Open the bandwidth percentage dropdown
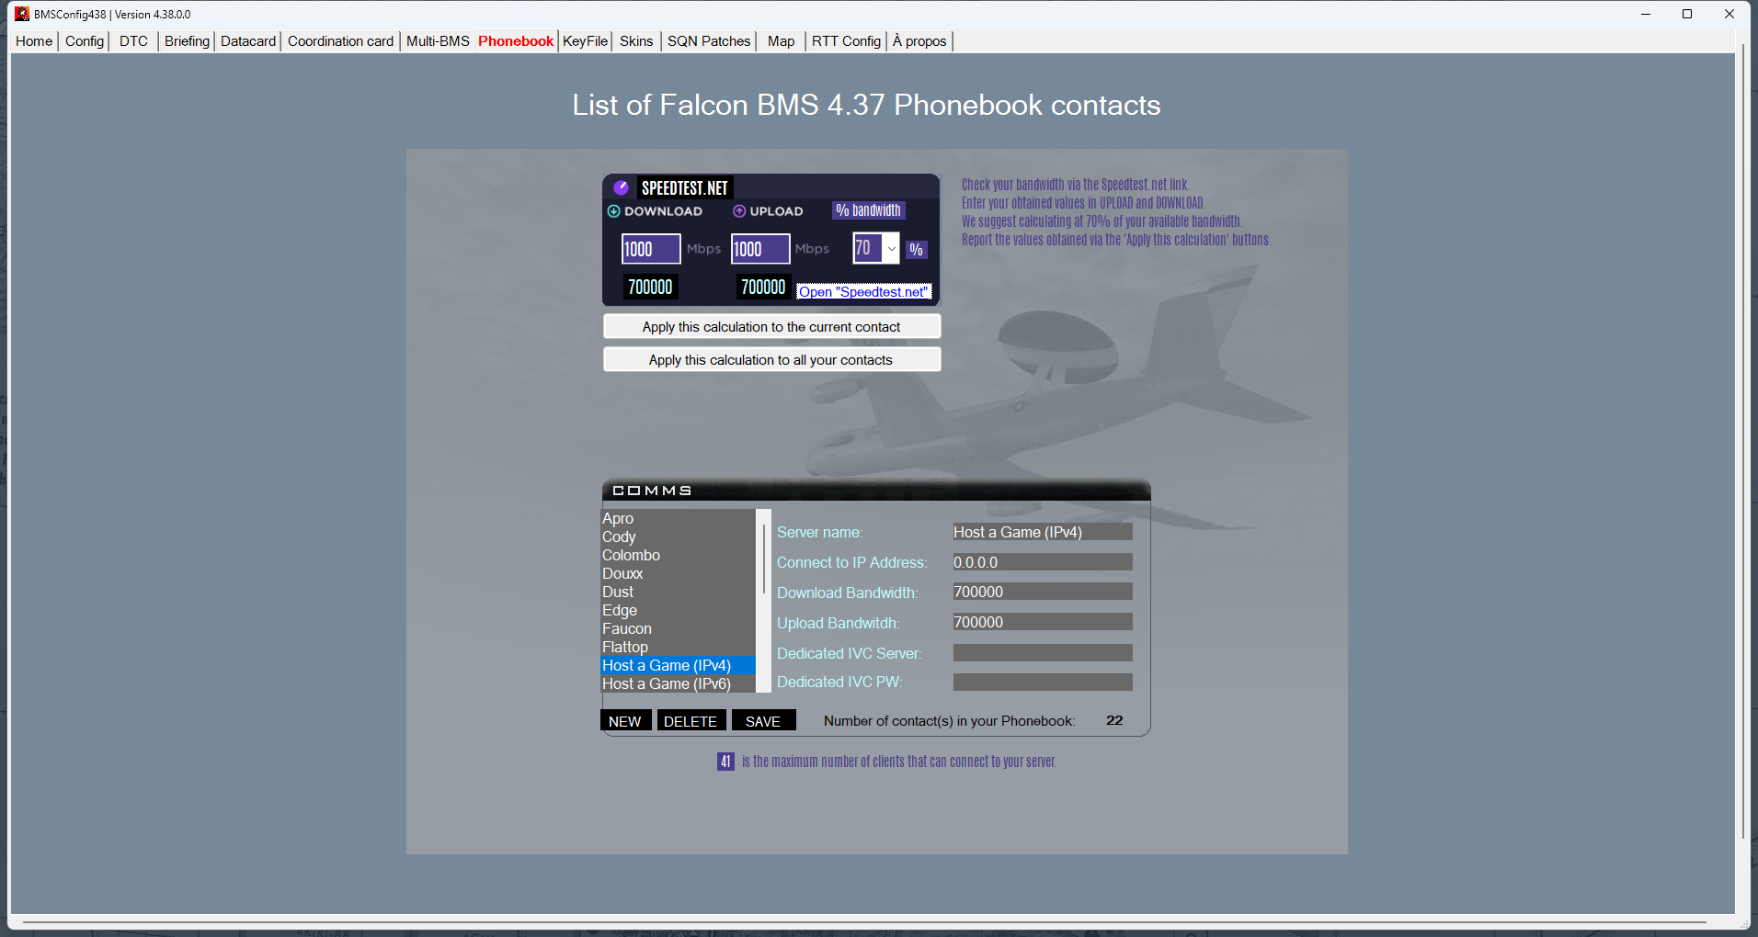 pyautogui.click(x=891, y=248)
